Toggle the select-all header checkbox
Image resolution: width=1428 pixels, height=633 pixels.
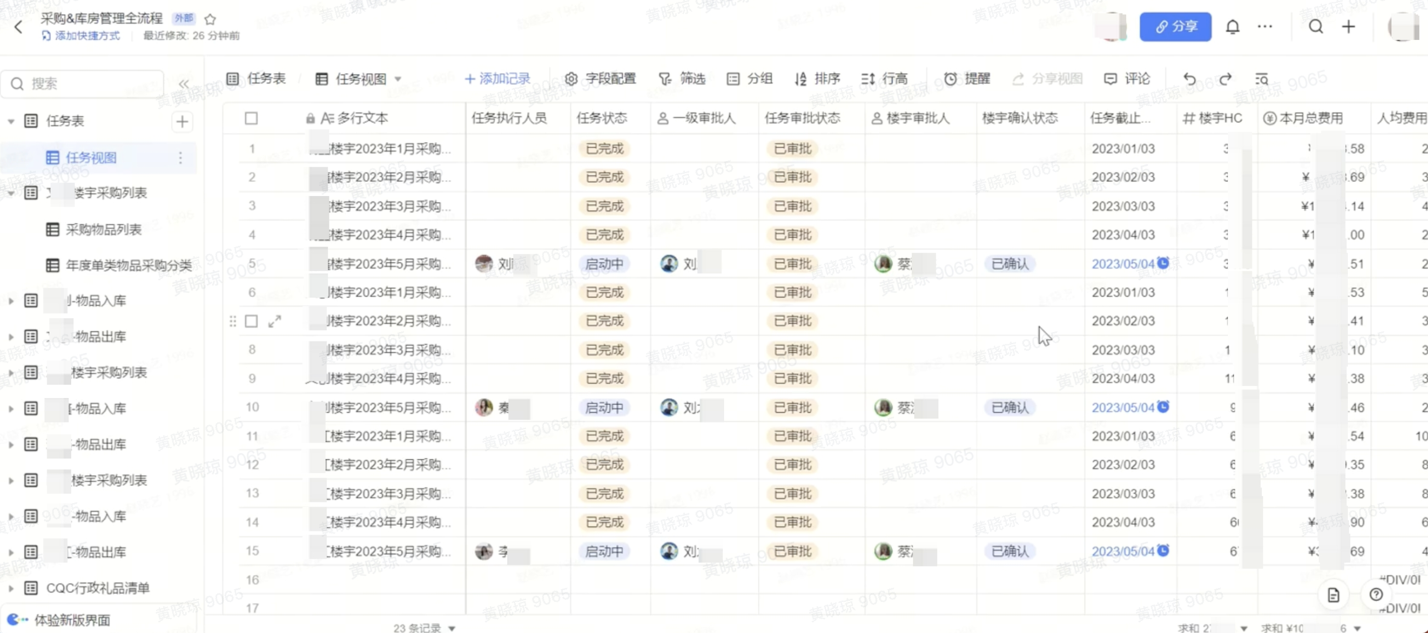[x=251, y=118]
